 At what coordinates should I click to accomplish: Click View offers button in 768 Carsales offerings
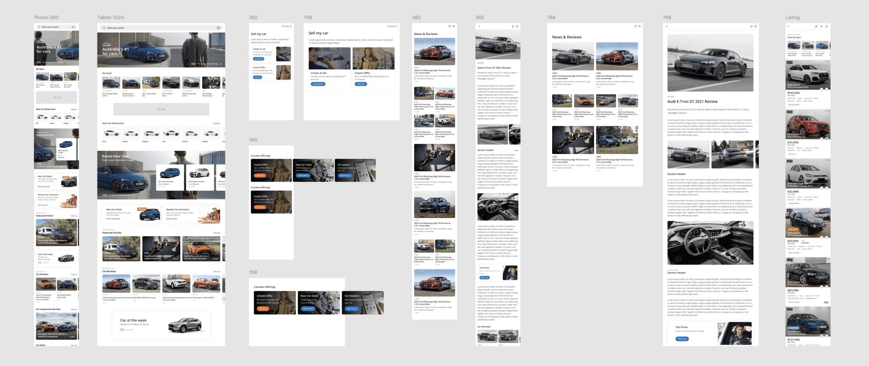point(308,309)
